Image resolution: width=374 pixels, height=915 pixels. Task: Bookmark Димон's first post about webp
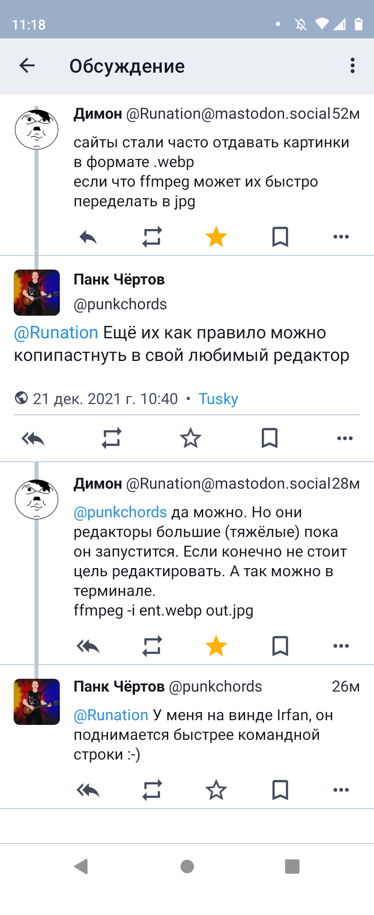[280, 237]
